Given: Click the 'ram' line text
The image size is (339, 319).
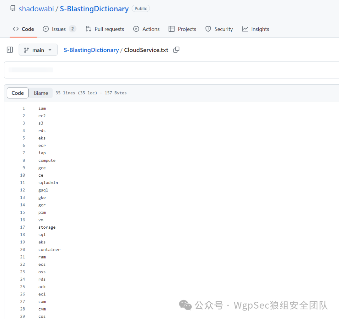Looking at the screenshot, I should 42,257.
